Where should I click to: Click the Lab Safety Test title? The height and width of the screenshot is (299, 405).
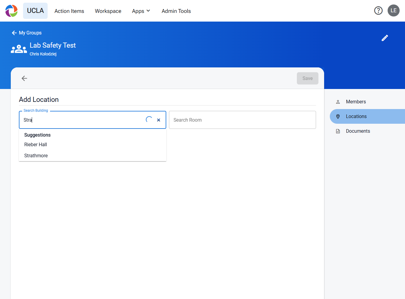(x=53, y=45)
